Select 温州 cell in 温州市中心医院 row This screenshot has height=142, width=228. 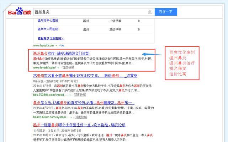(86, 21)
